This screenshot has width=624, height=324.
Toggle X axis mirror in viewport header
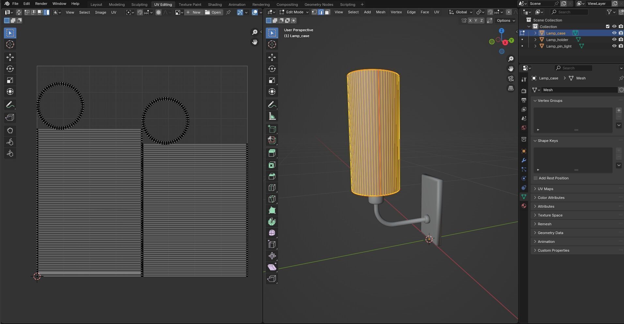[x=470, y=21]
